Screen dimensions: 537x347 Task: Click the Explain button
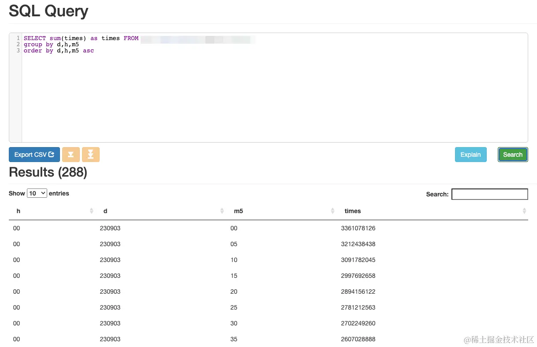(x=470, y=155)
